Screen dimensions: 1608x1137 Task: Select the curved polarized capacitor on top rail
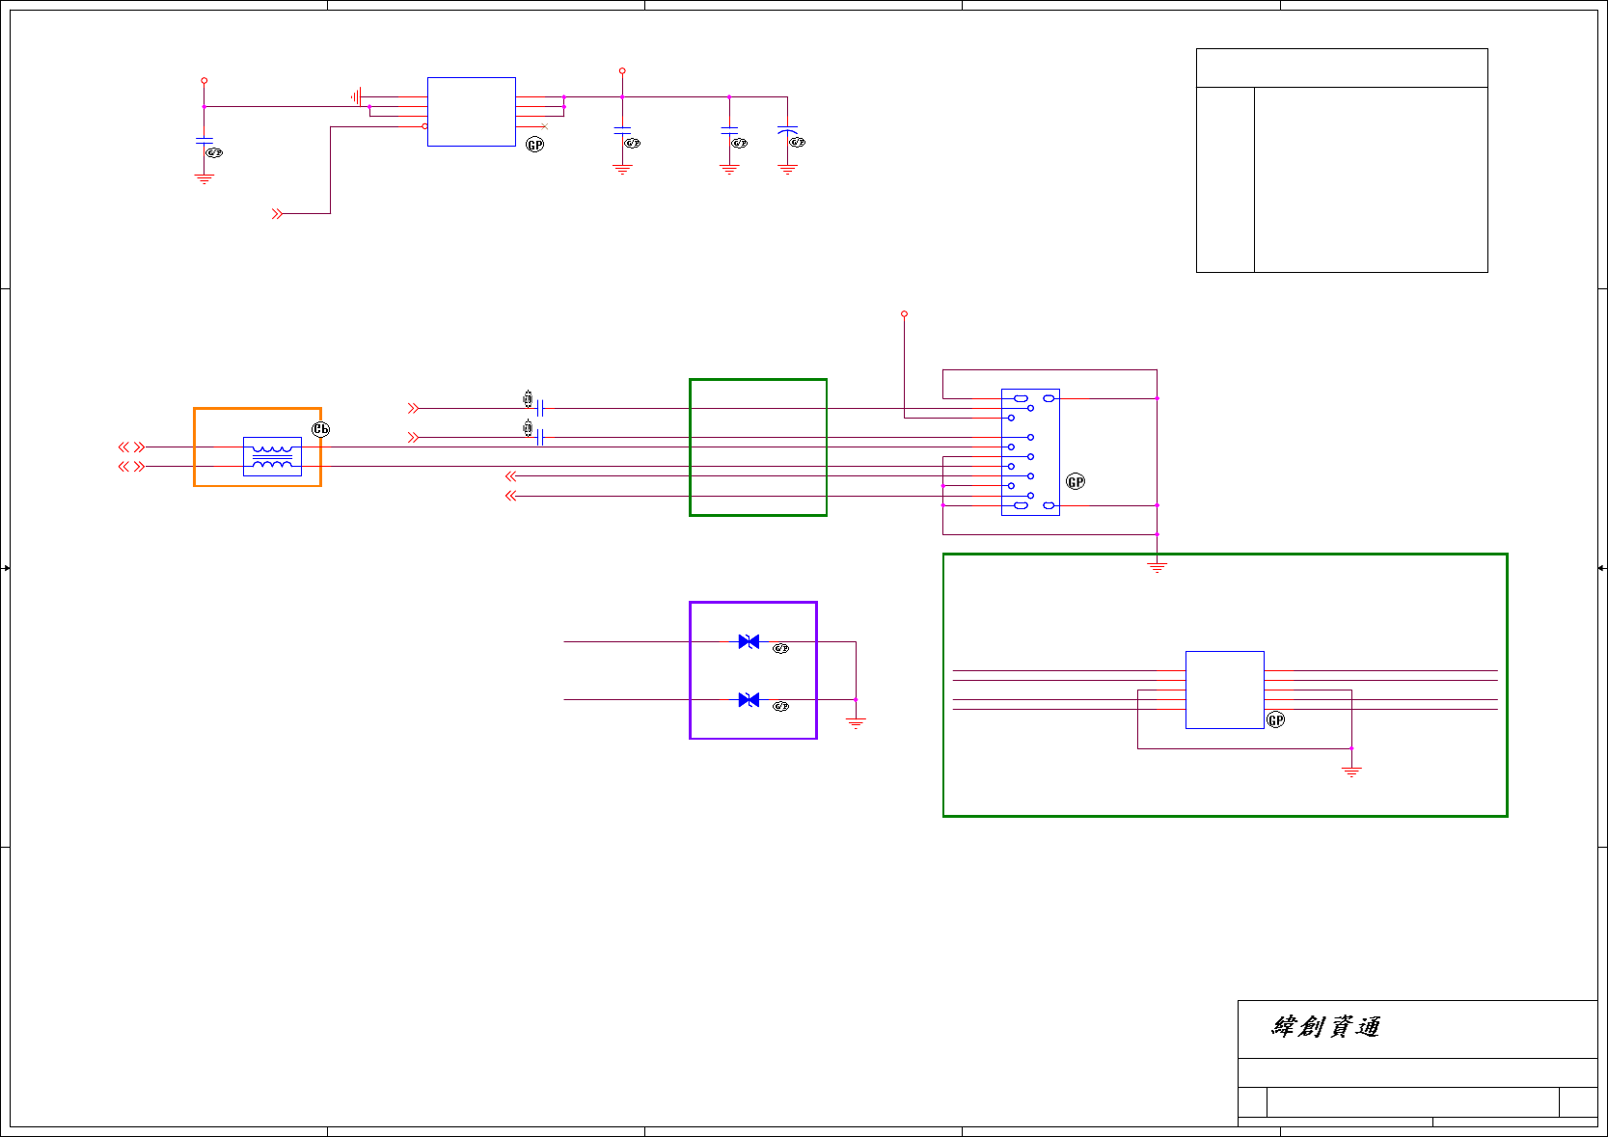pyautogui.click(x=788, y=130)
